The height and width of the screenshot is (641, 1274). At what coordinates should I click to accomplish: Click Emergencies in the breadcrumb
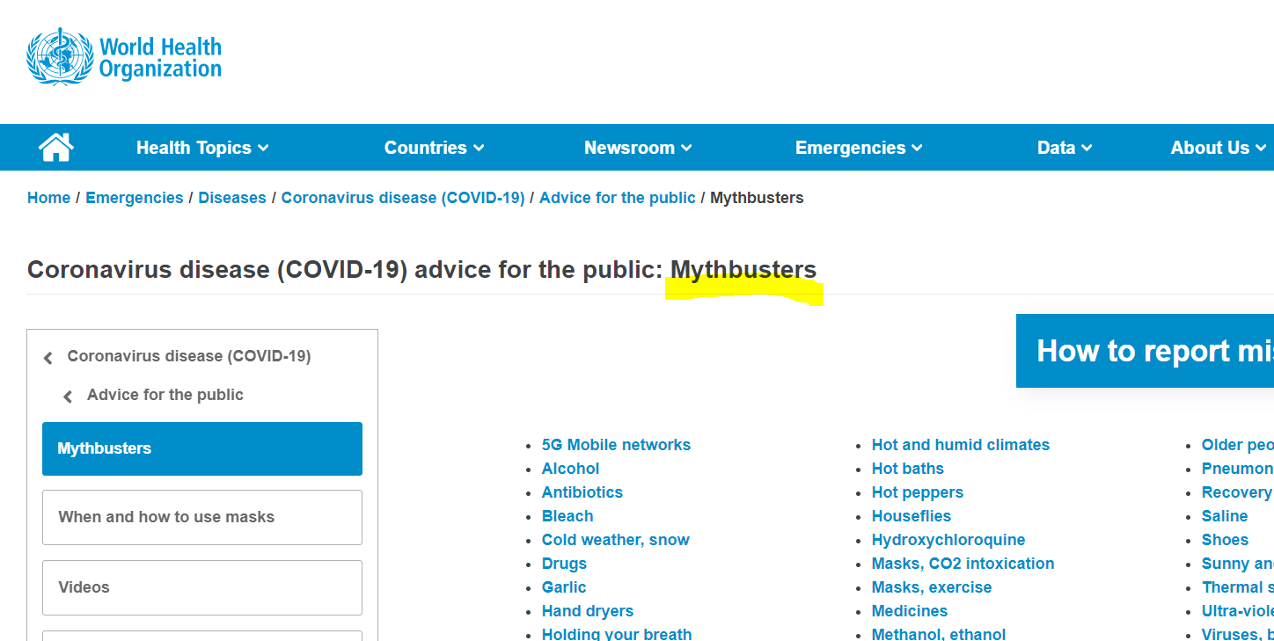click(135, 198)
